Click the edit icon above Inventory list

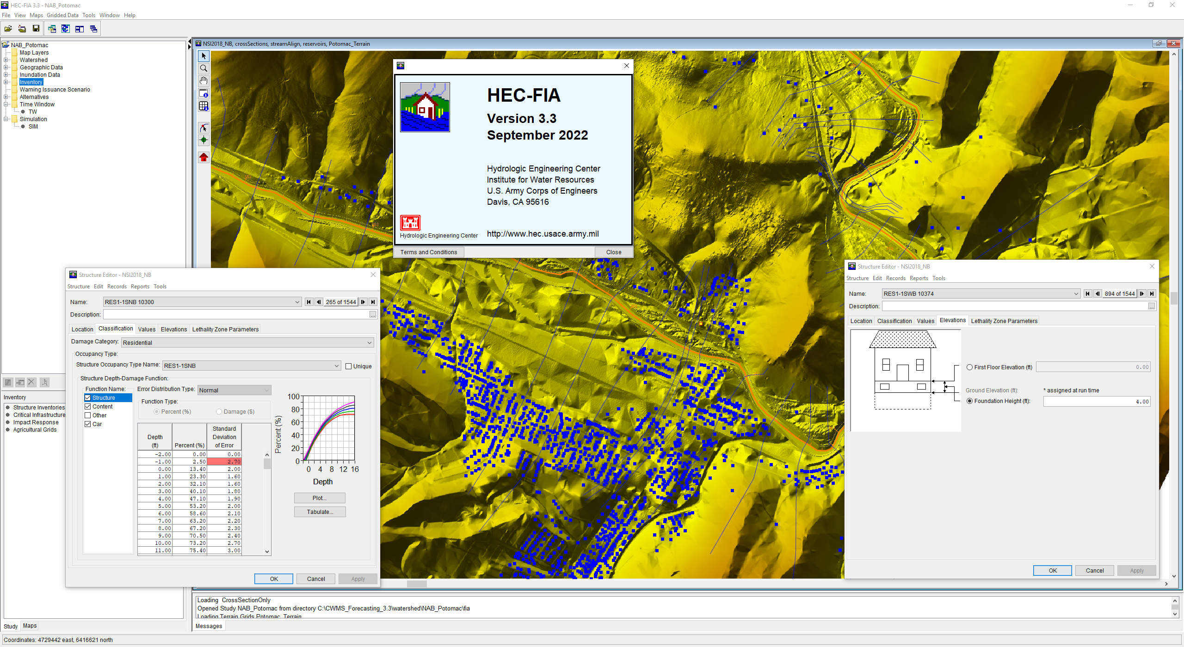[x=8, y=382]
